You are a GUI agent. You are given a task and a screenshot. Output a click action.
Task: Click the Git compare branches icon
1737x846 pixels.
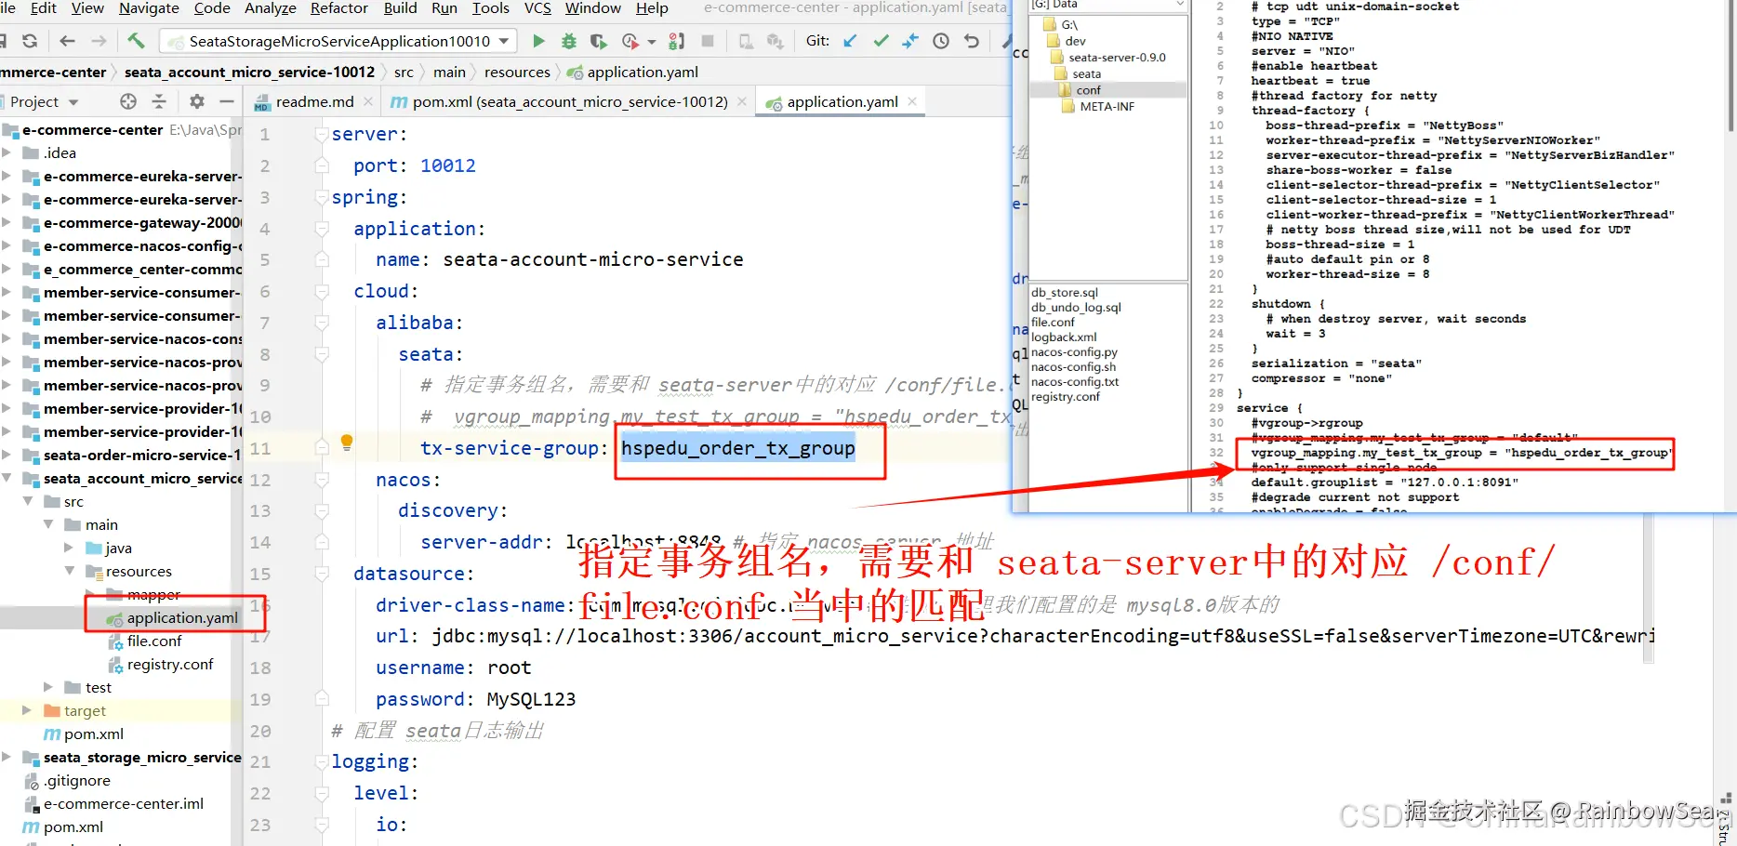pos(910,41)
